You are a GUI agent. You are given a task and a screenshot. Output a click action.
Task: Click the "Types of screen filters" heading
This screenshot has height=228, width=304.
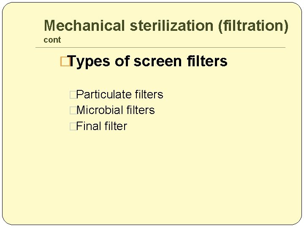(147, 62)
